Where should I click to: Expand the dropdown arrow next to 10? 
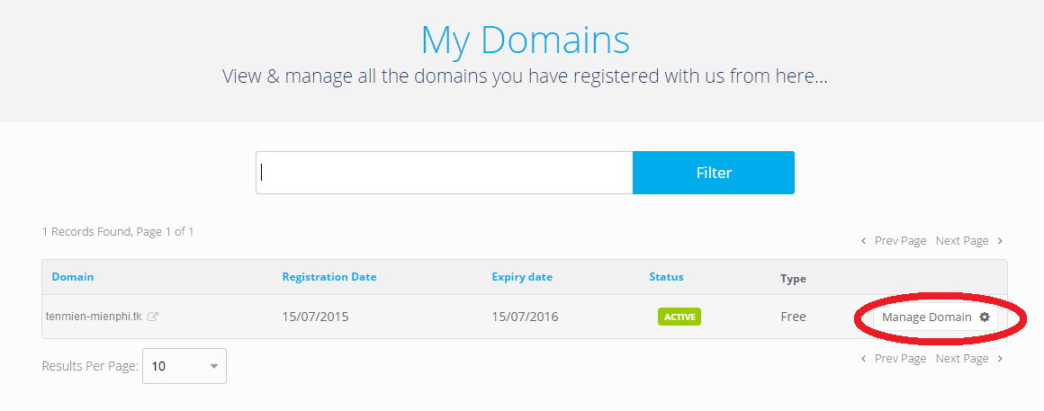pyautogui.click(x=213, y=366)
